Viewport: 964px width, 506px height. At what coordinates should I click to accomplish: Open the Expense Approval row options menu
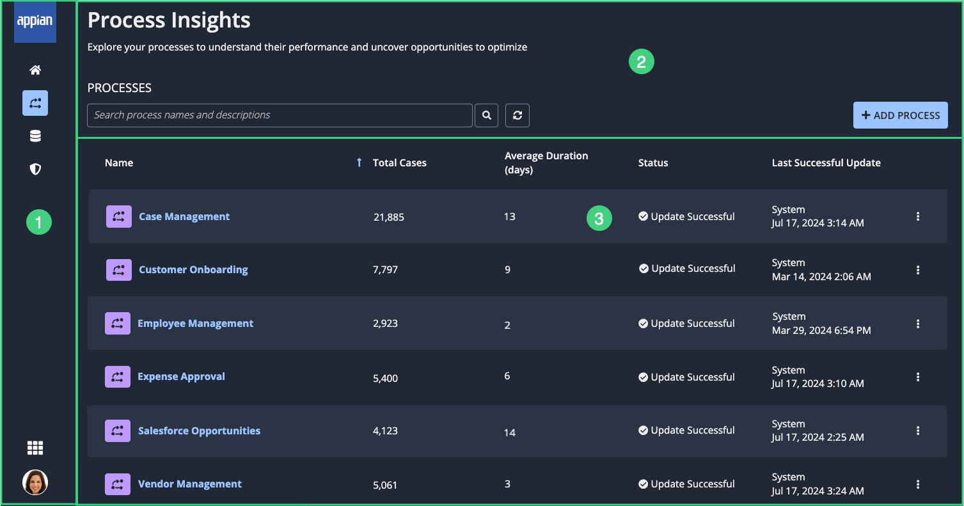918,377
